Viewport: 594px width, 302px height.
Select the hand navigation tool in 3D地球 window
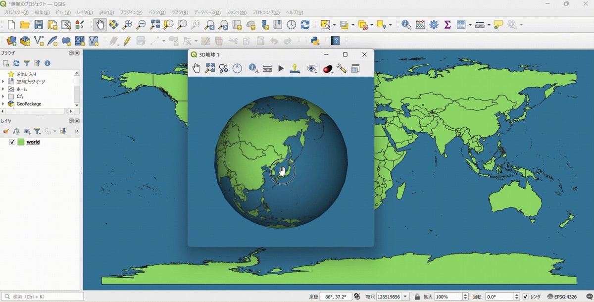click(197, 69)
